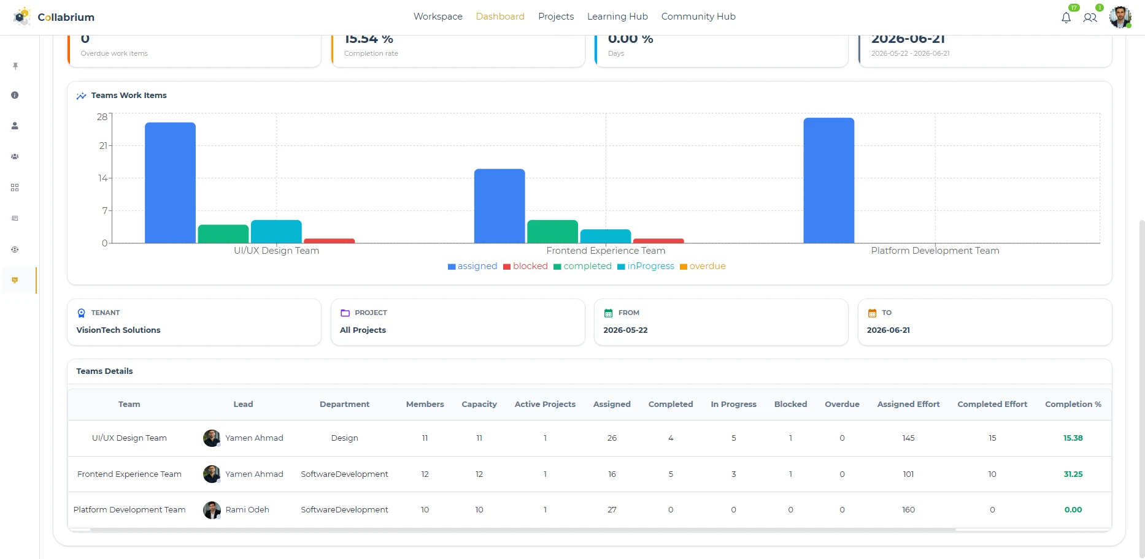The width and height of the screenshot is (1145, 559).
Task: Open the Project filter showing All Projects
Action: click(x=458, y=322)
